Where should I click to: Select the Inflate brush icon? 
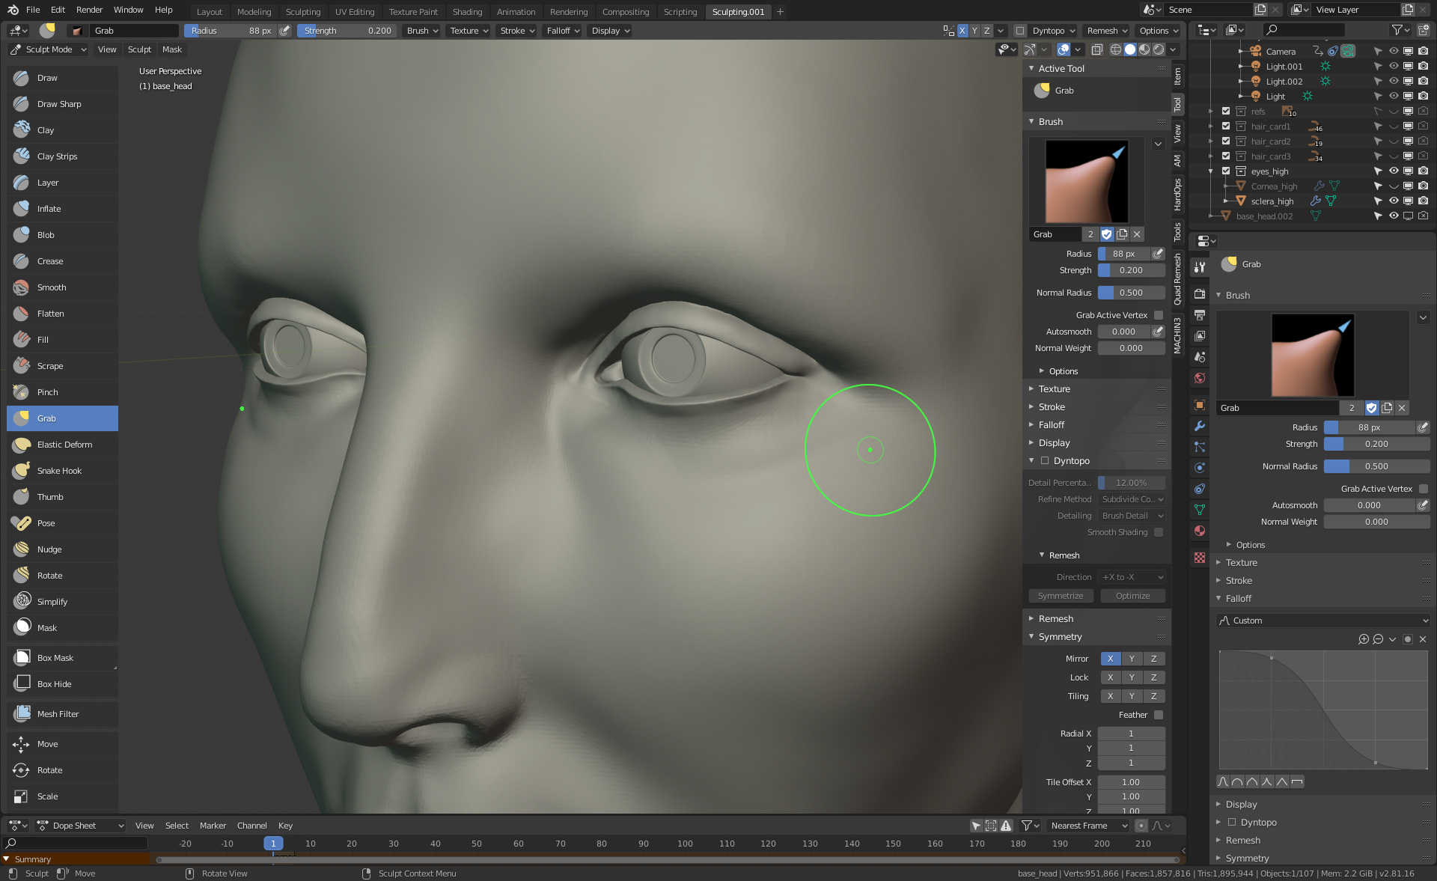[x=22, y=209]
